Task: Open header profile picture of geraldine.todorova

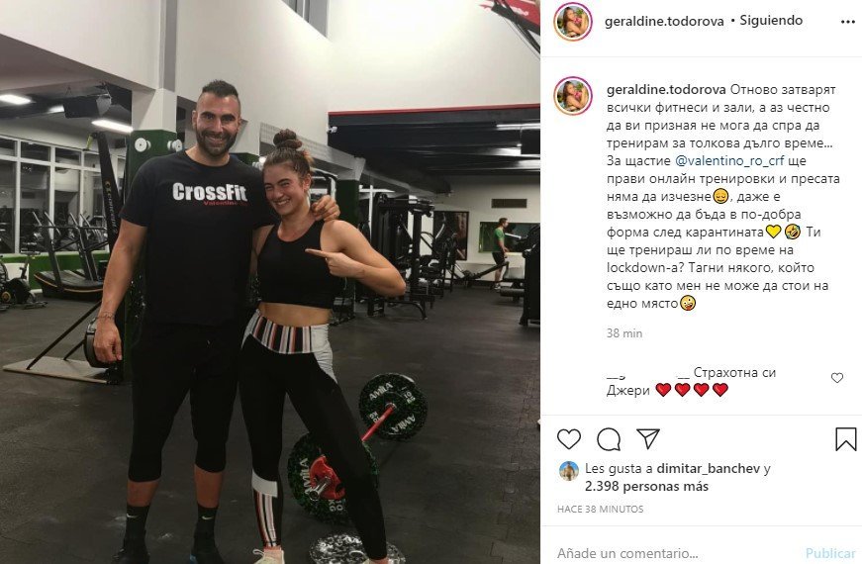Action: point(573,22)
